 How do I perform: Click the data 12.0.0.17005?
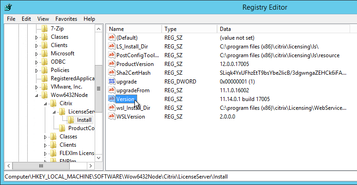[234, 64]
